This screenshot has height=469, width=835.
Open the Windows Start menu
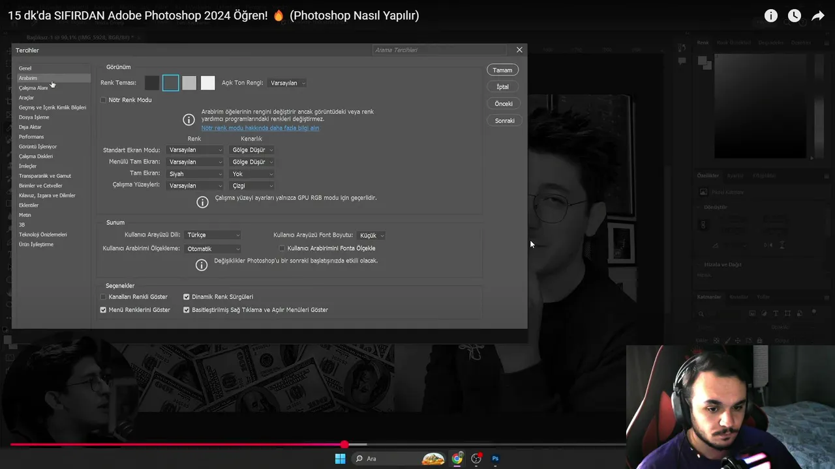pos(340,459)
